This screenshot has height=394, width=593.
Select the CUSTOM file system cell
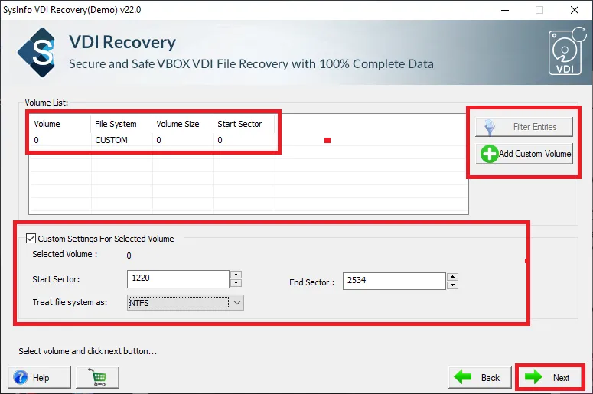point(111,140)
